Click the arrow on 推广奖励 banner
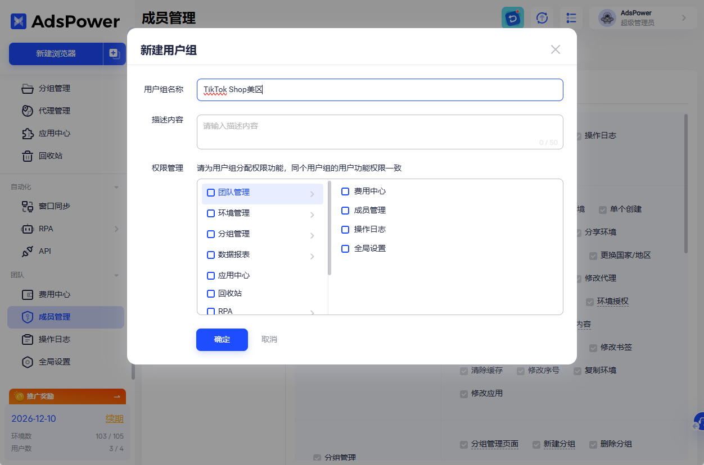 coord(117,396)
